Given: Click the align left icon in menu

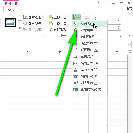Looking at the screenshot, I should (75, 24).
